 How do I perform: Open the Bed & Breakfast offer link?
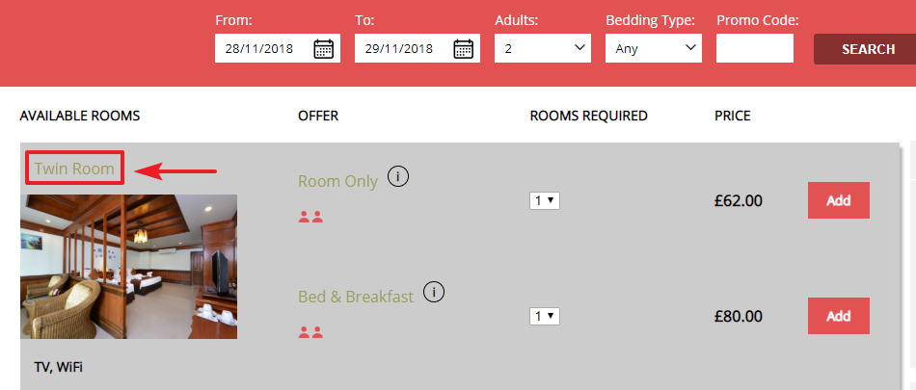[356, 297]
